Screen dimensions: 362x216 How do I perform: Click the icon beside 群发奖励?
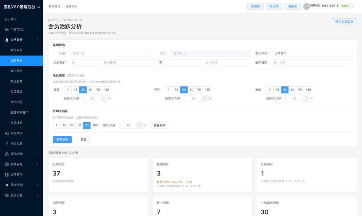(7, 133)
